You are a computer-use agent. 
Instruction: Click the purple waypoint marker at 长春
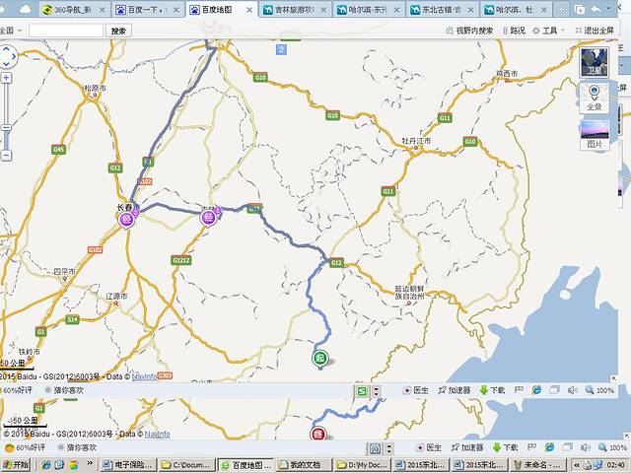coord(125,219)
